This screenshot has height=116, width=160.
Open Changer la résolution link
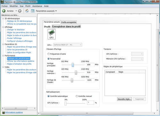click(x=16, y=29)
